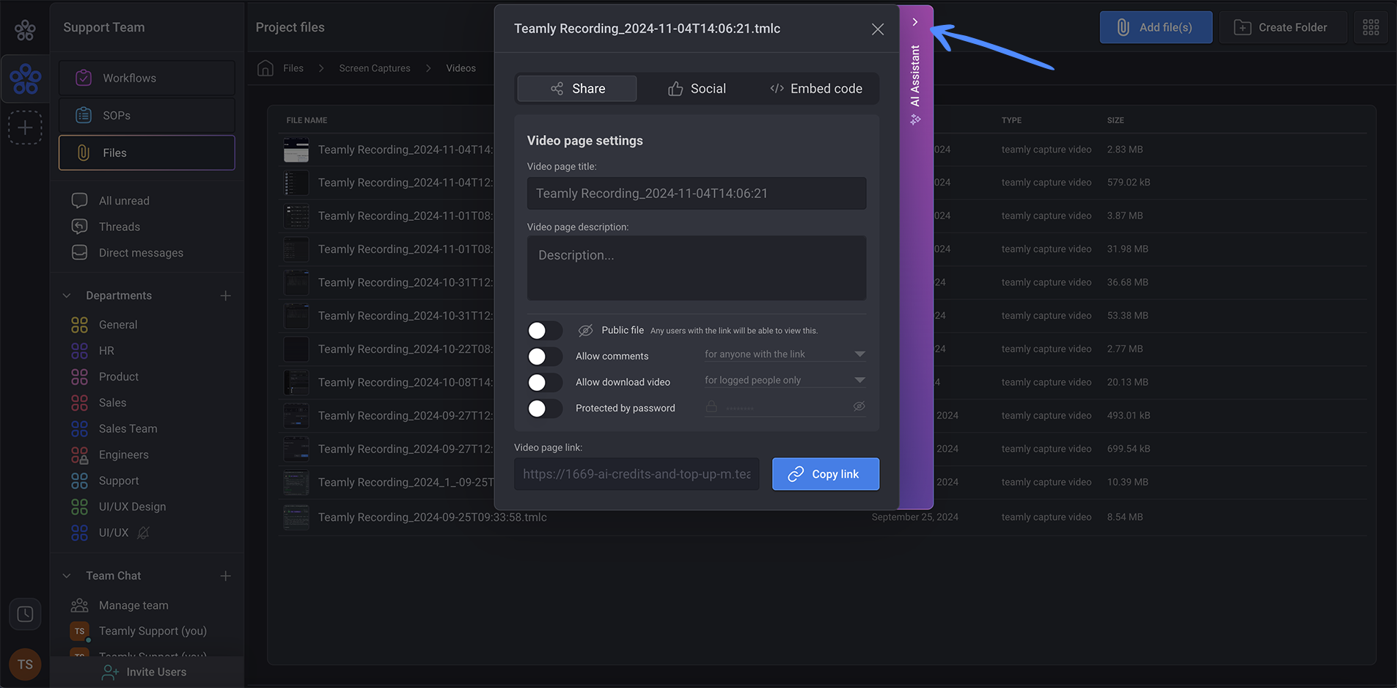
Task: Open the Sales department
Action: point(112,403)
